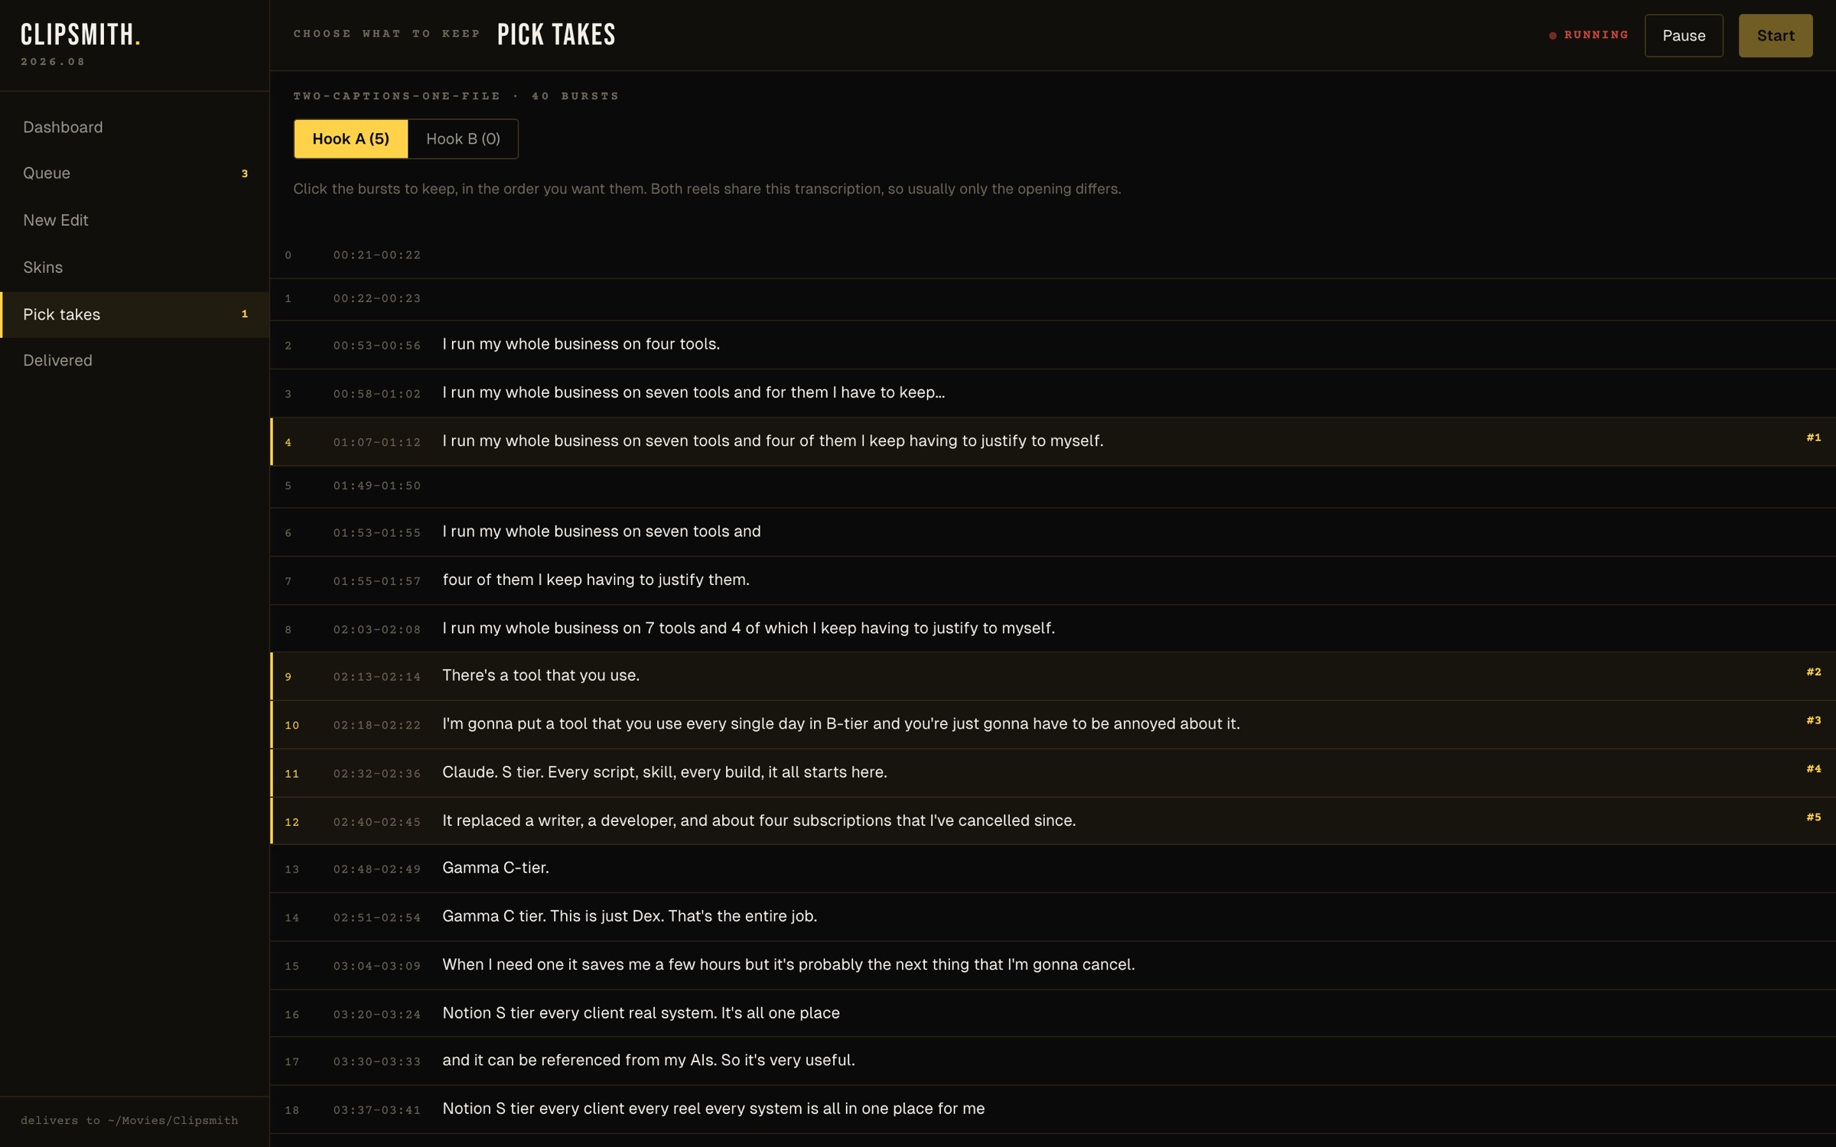Keep burst "Notion S tier every client real system"
Viewport: 1836px width, 1147px height.
(1053, 1013)
